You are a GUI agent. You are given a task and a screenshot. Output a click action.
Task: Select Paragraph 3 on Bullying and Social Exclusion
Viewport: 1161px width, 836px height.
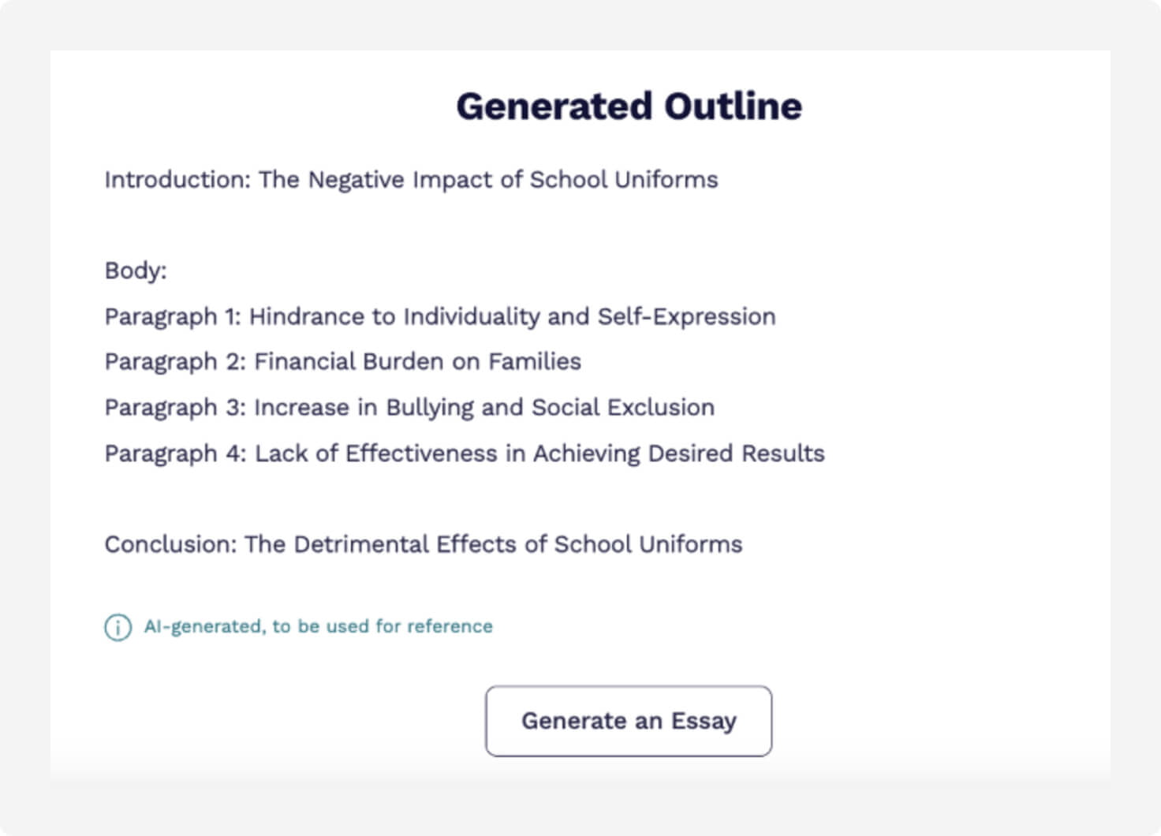[x=410, y=408]
